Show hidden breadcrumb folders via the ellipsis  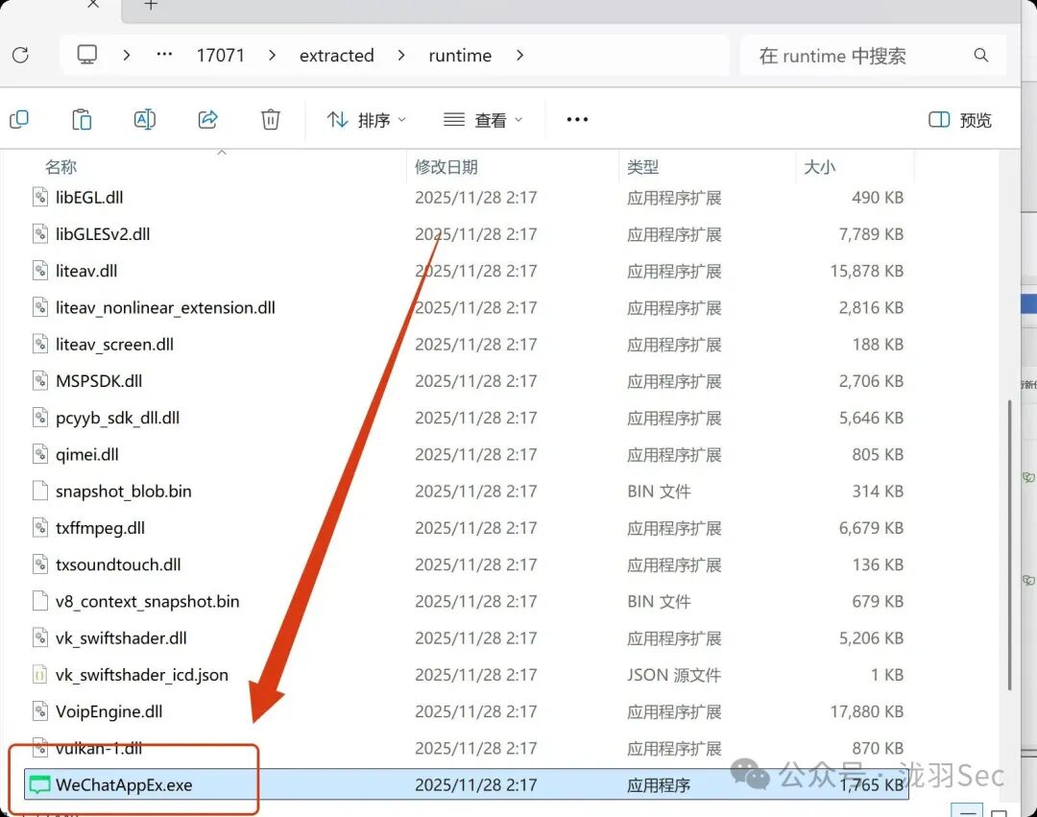[x=165, y=55]
